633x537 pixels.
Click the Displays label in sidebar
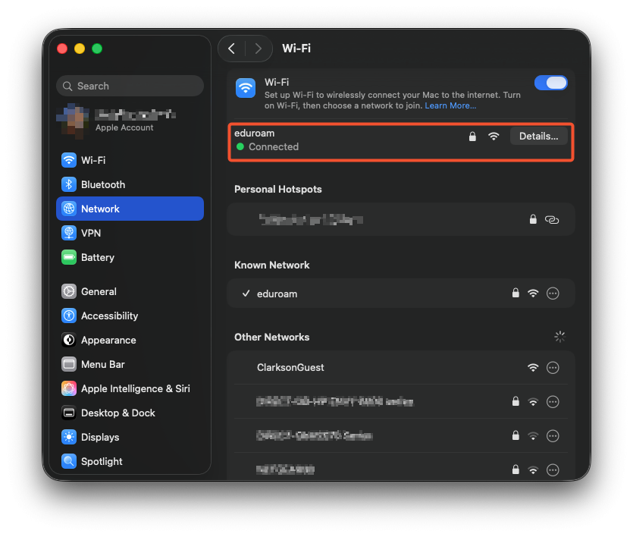pyautogui.click(x=100, y=438)
